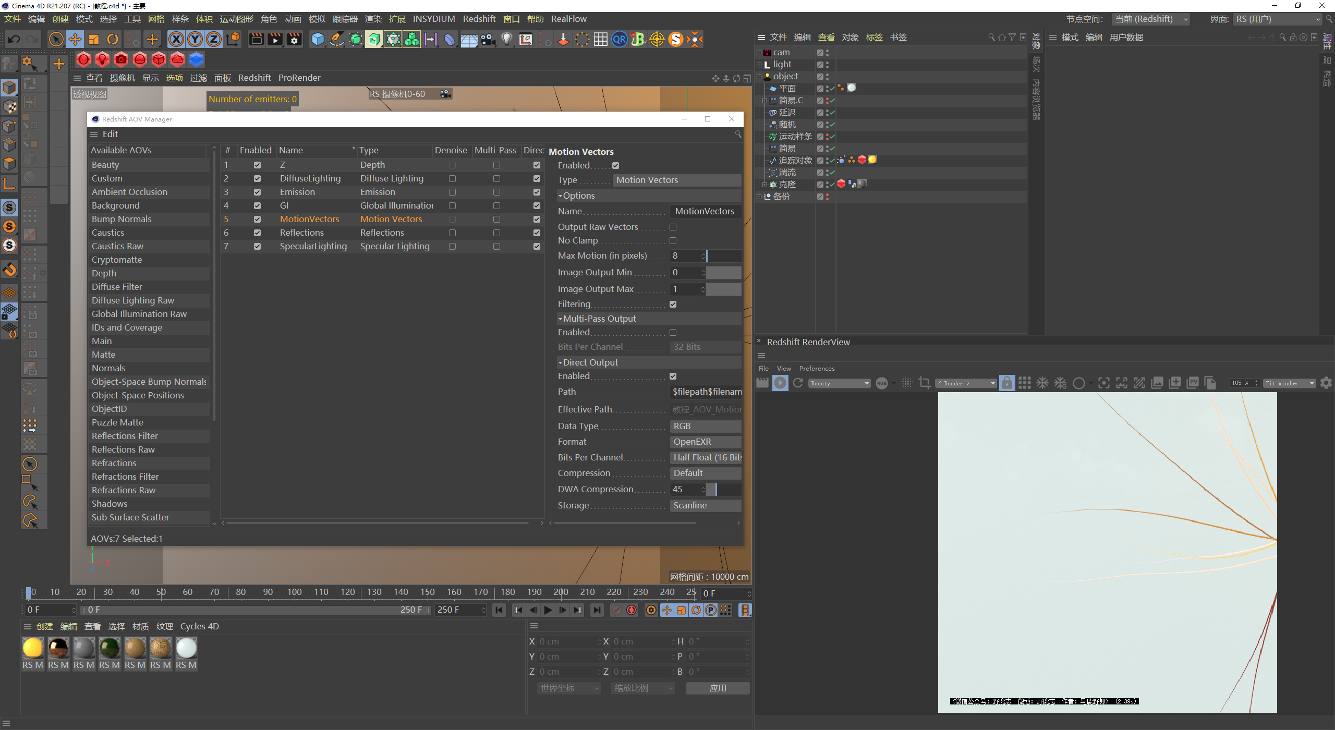This screenshot has height=730, width=1335.
Task: Toggle Multi-Pass for Emission AOV
Action: tap(496, 192)
